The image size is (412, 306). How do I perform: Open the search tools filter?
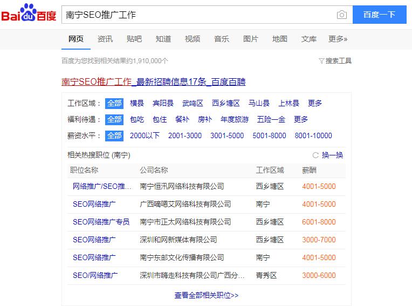(335, 61)
